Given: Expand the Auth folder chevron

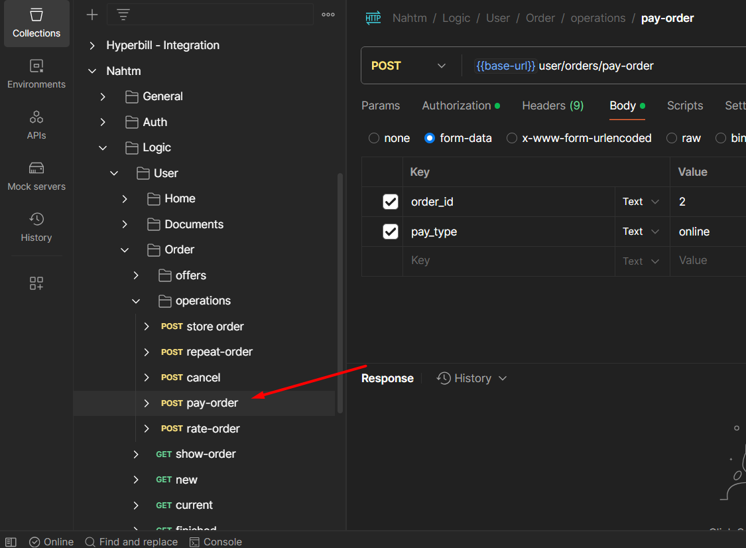Looking at the screenshot, I should click(x=103, y=122).
